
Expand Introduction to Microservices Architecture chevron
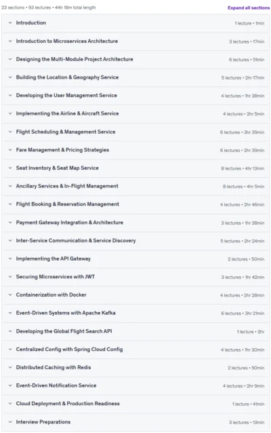[x=10, y=41]
